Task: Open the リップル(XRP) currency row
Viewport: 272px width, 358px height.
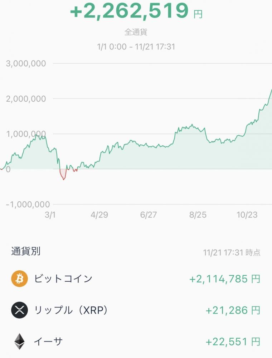Action: click(136, 310)
